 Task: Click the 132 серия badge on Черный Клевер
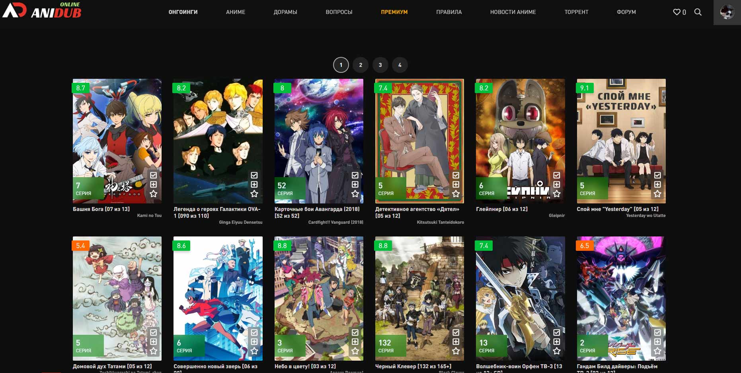tap(390, 346)
